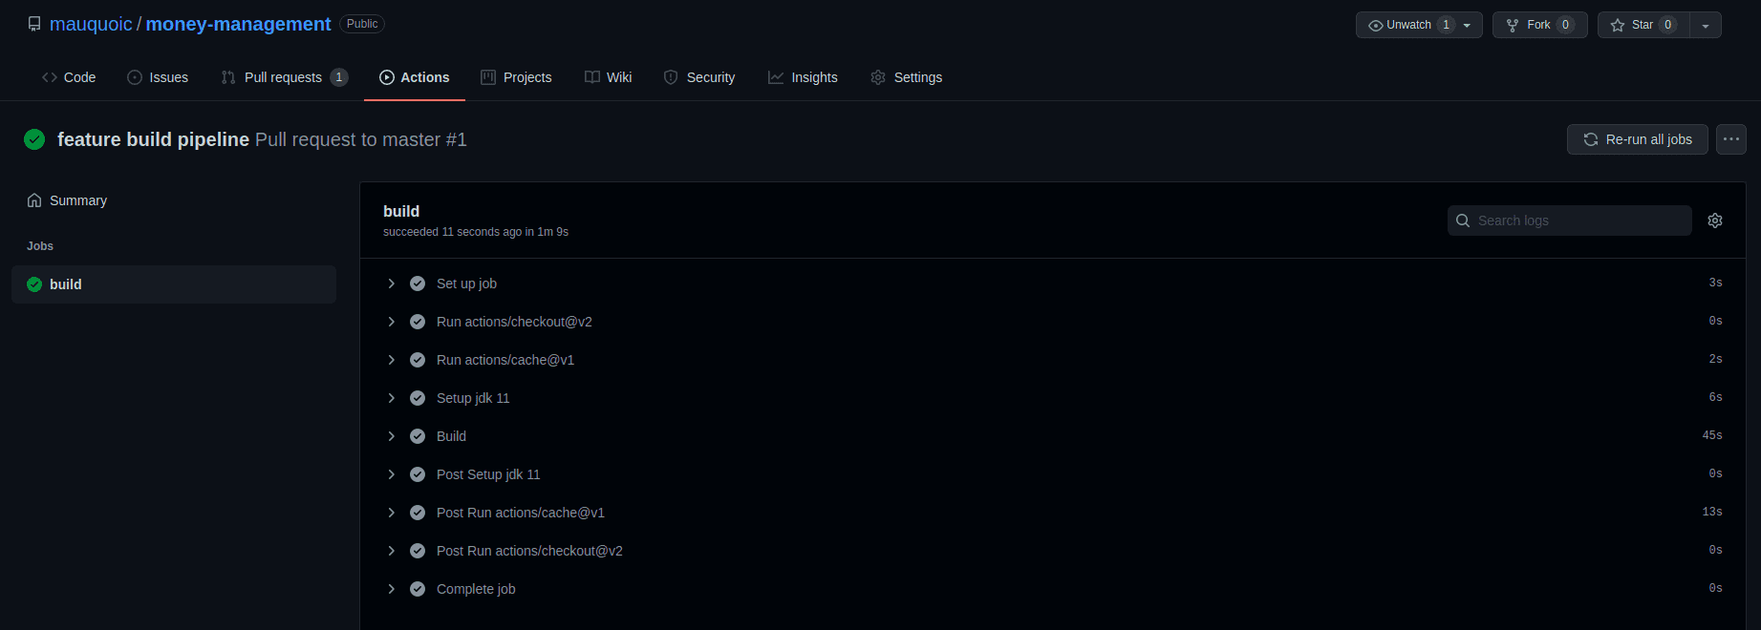Open the Projects tab
1761x630 pixels.
click(516, 77)
